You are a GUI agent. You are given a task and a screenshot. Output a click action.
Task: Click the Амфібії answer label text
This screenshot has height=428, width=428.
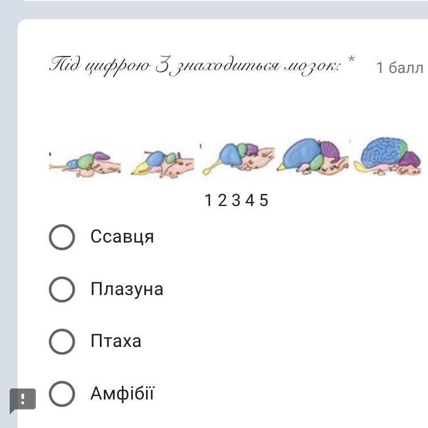(x=122, y=394)
